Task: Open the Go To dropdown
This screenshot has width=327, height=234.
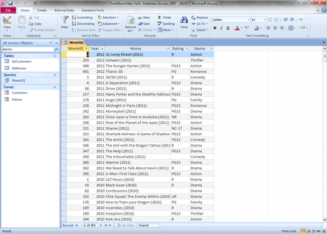Action: (199, 24)
